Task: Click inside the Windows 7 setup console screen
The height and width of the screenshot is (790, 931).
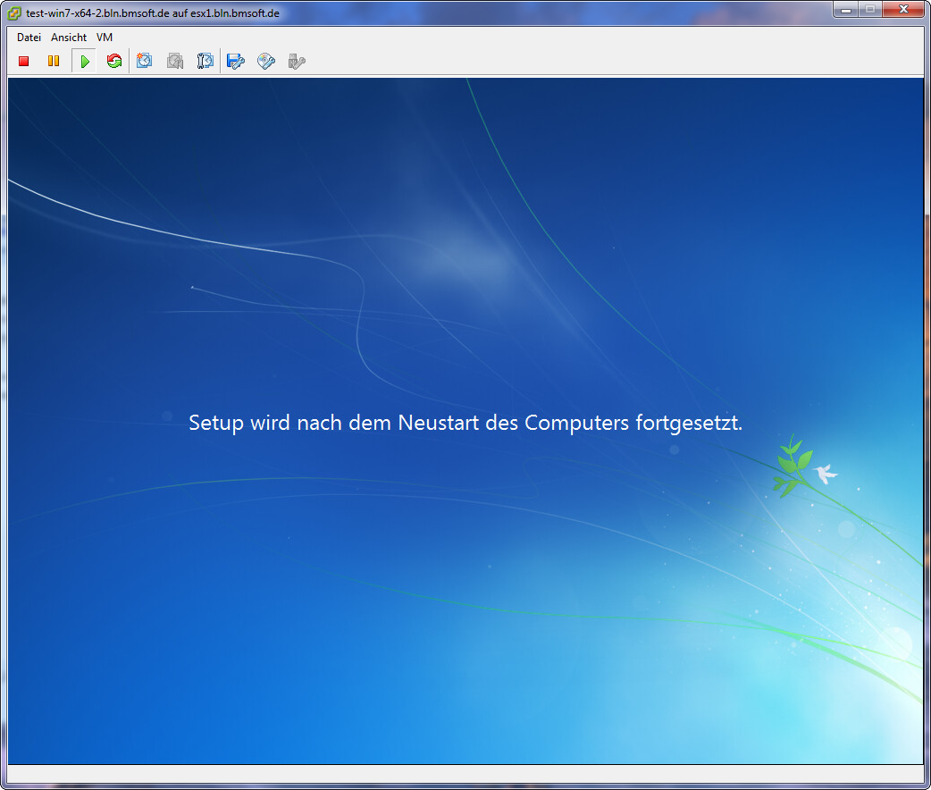Action: [x=465, y=421]
